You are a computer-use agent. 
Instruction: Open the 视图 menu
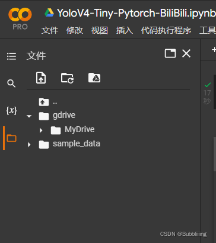click(x=100, y=31)
